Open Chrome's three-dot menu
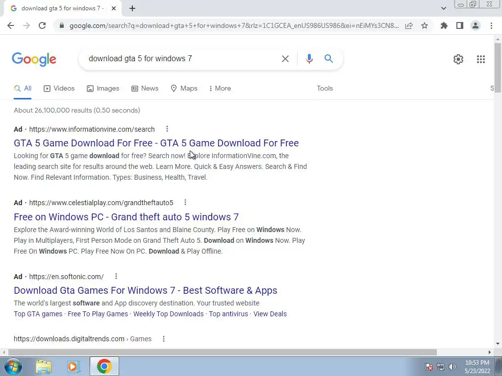Image resolution: width=502 pixels, height=376 pixels. point(491,25)
